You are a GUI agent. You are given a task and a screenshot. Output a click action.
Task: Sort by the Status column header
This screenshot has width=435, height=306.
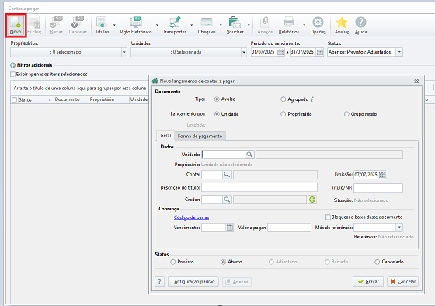click(35, 99)
